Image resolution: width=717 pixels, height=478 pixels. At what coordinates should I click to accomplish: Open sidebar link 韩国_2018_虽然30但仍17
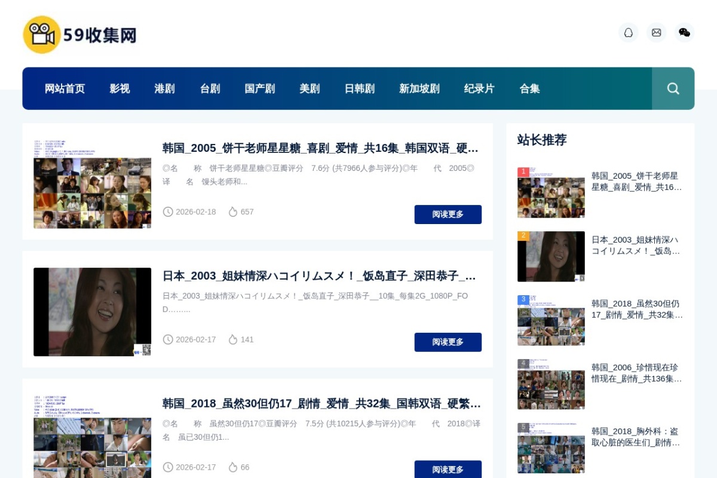click(637, 310)
